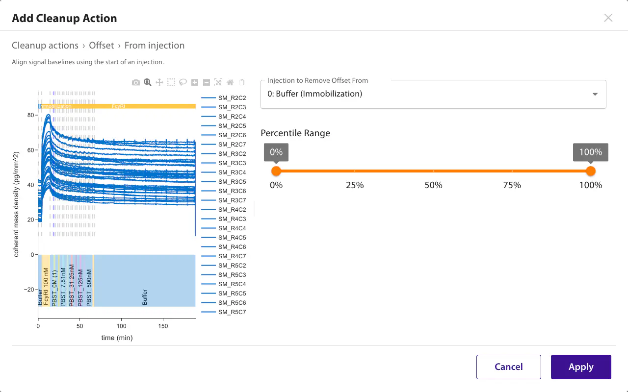
Task: Toggle SM_R5C2 trace in the legend
Action: 224,266
